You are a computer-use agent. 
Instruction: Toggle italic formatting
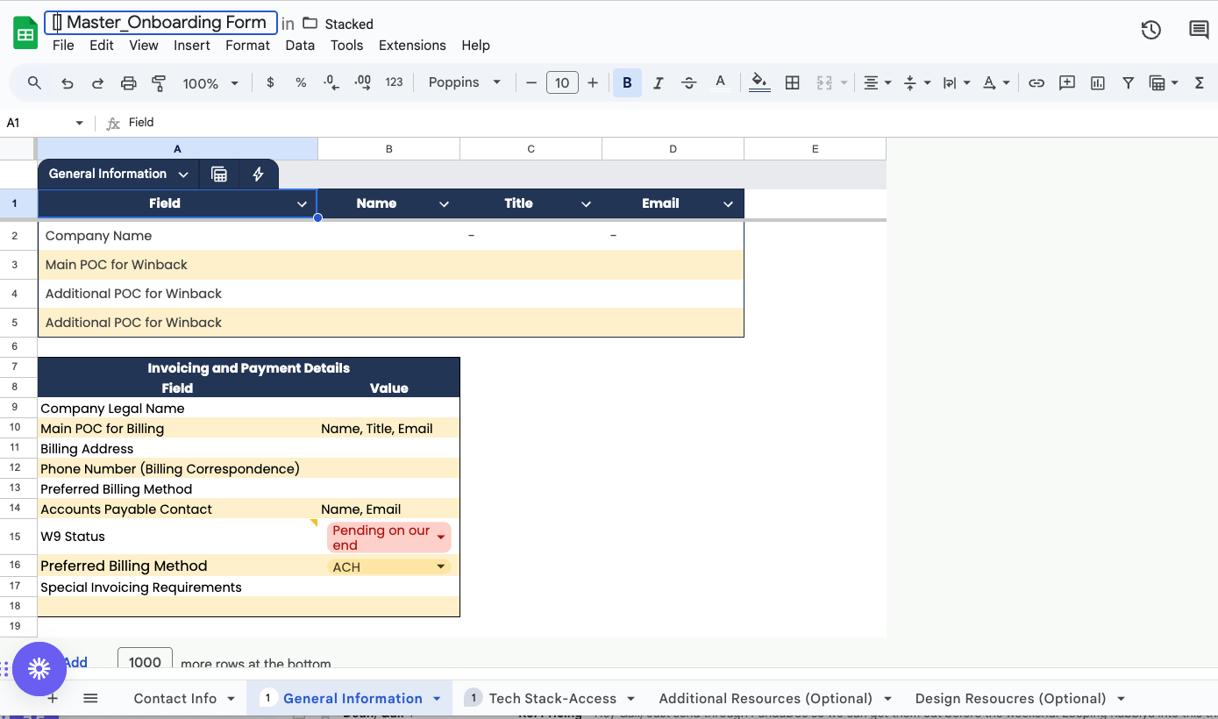pos(658,83)
